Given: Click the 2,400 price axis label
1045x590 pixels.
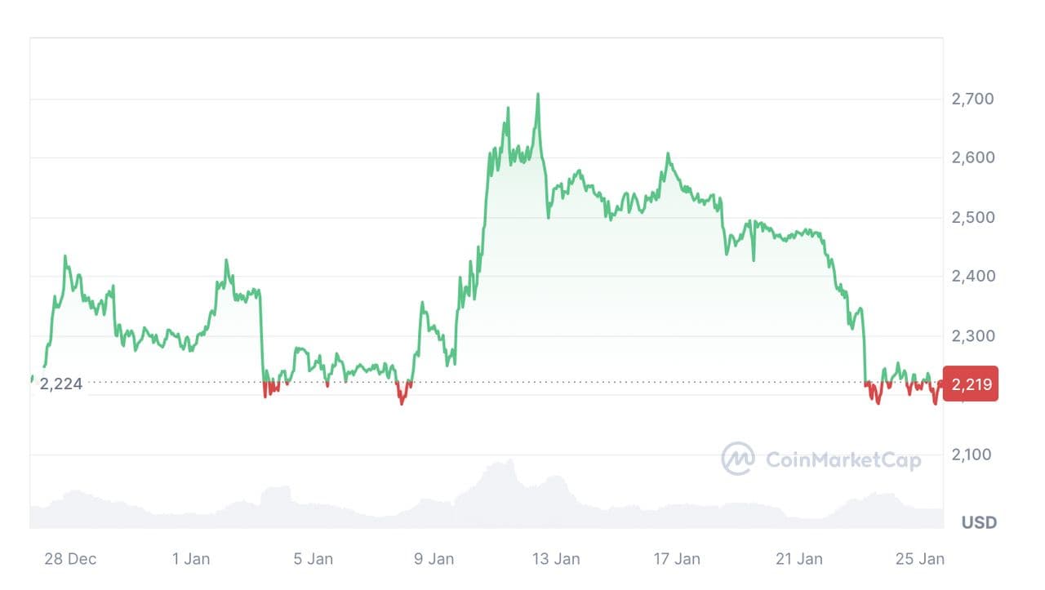Looking at the screenshot, I should (x=972, y=276).
